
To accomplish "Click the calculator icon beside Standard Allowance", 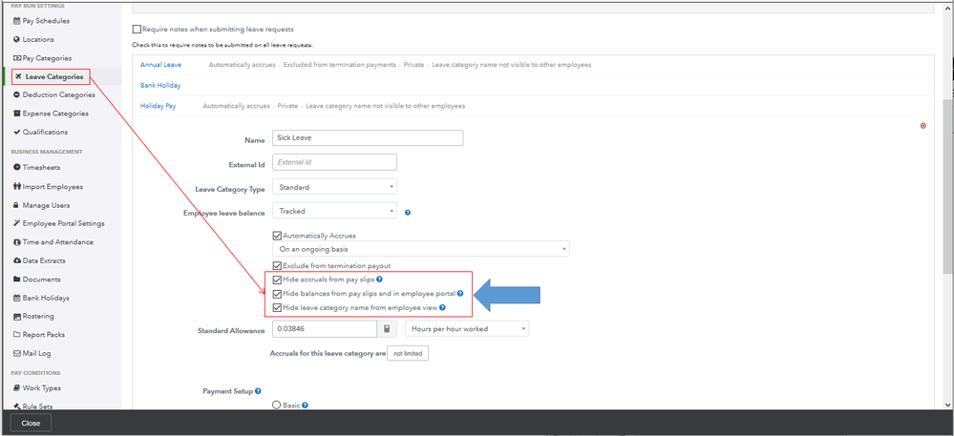I will (x=387, y=329).
